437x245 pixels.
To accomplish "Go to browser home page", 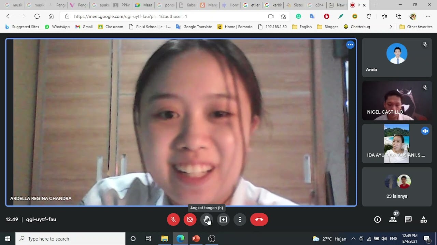I will coord(51,16).
